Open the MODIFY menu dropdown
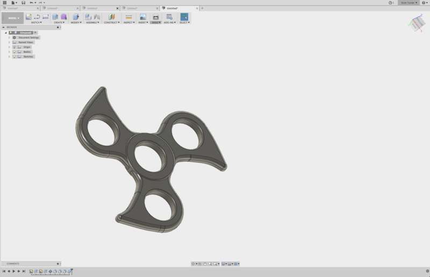The height and width of the screenshot is (277, 430). tap(75, 23)
